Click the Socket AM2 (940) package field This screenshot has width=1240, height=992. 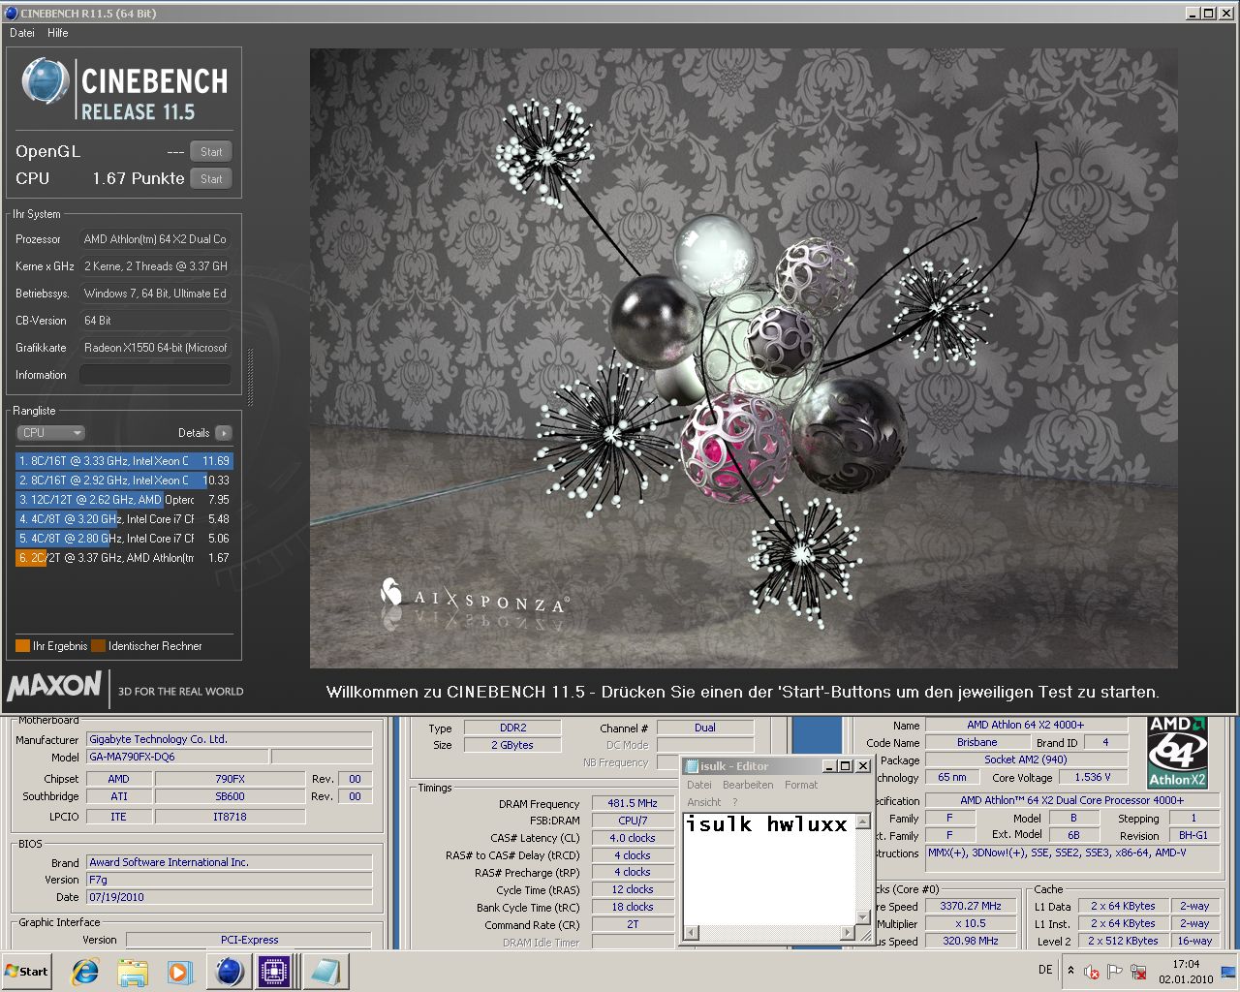[1026, 759]
